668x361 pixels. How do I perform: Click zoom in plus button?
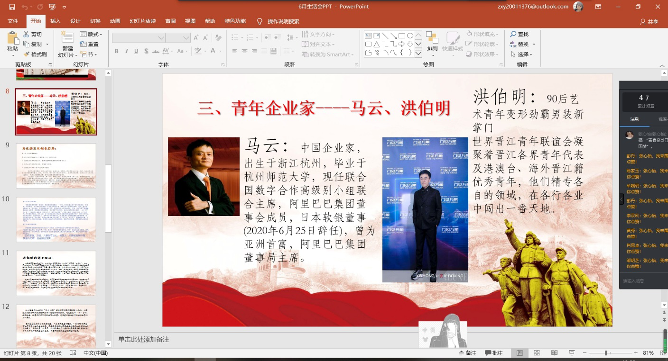pyautogui.click(x=636, y=353)
